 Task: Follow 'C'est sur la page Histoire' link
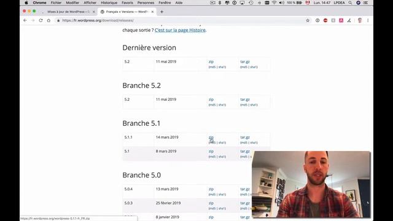point(180,30)
